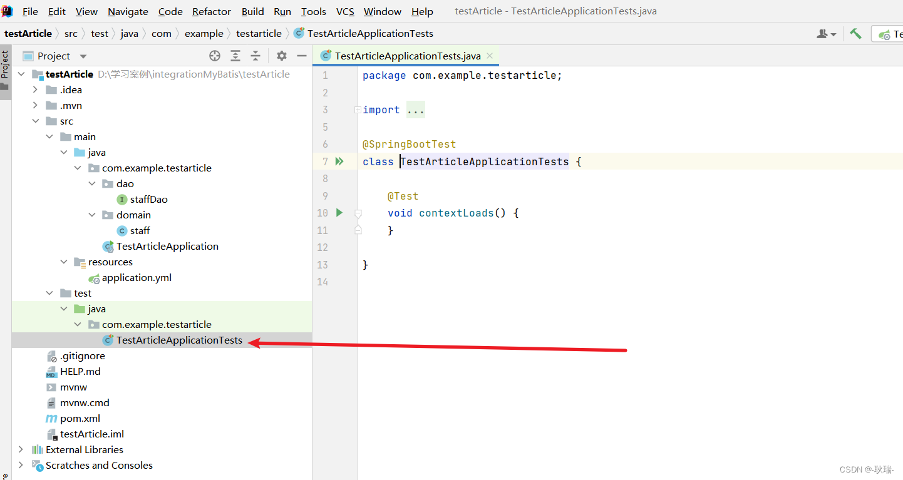
Task: Collapse the dao package
Action: [x=91, y=183]
